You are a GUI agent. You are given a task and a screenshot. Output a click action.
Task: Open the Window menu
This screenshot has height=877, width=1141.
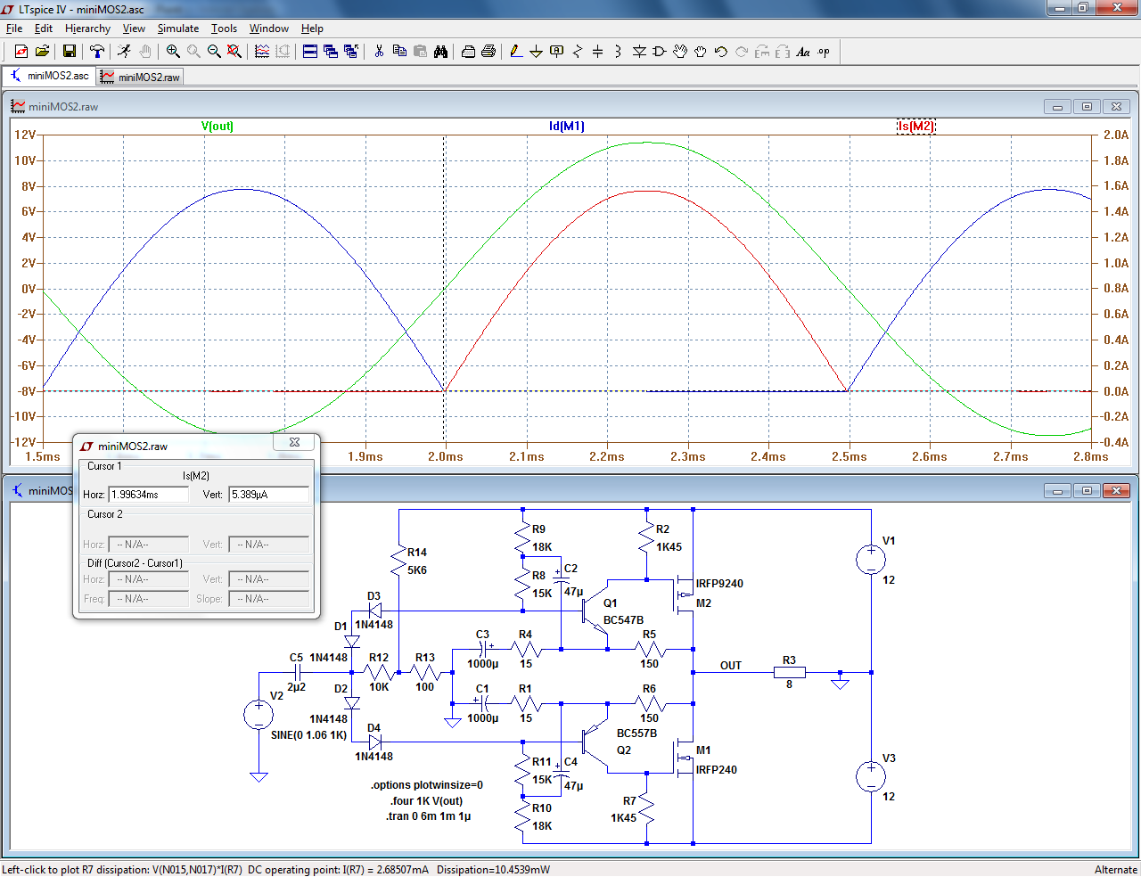pyautogui.click(x=268, y=29)
